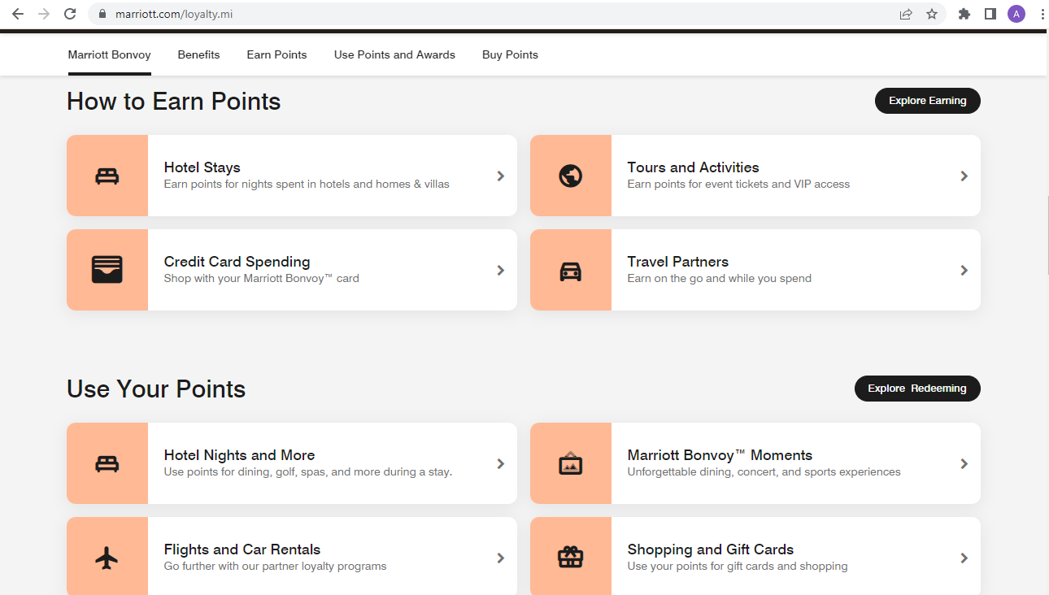Open the Flights and Car Rentals title

242,549
